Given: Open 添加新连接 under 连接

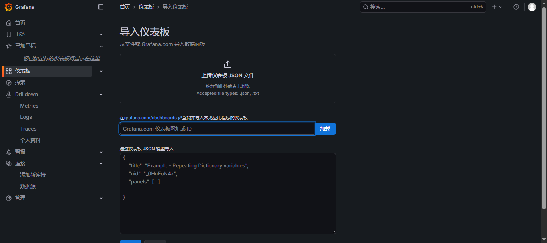Looking at the screenshot, I should 33,175.
